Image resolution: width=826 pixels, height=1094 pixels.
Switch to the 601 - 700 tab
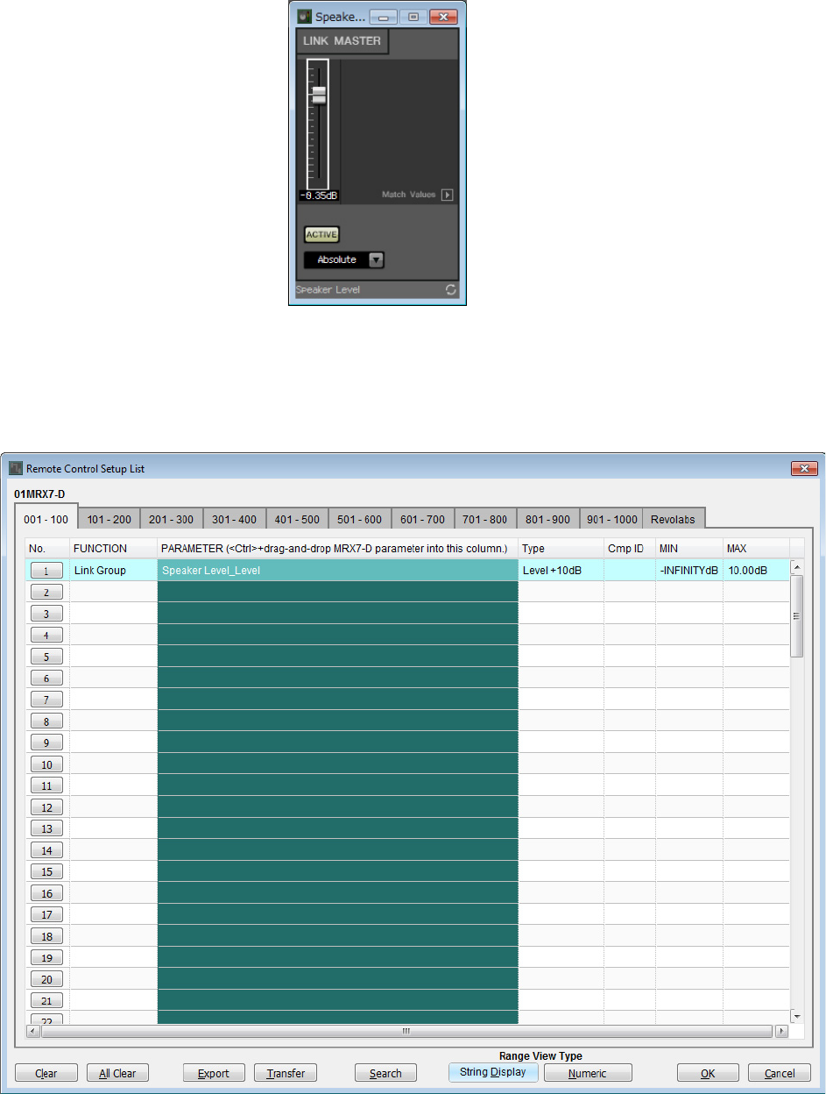click(x=422, y=520)
